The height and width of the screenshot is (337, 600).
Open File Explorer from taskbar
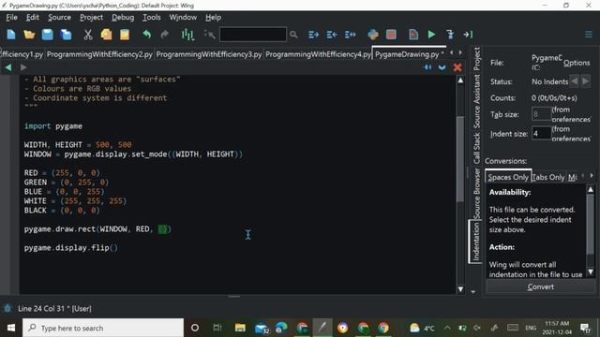coord(240,328)
